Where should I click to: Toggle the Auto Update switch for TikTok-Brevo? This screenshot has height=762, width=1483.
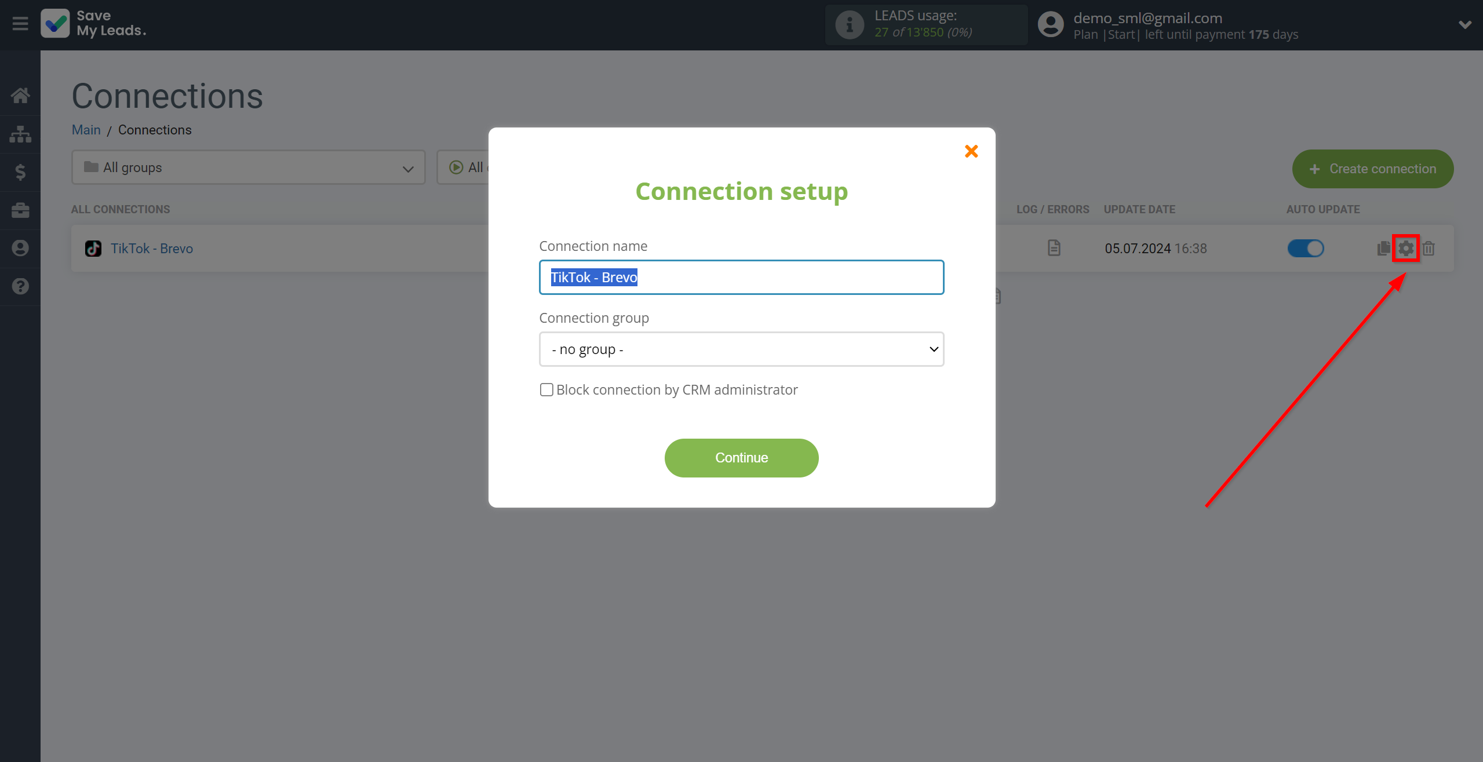click(x=1305, y=248)
